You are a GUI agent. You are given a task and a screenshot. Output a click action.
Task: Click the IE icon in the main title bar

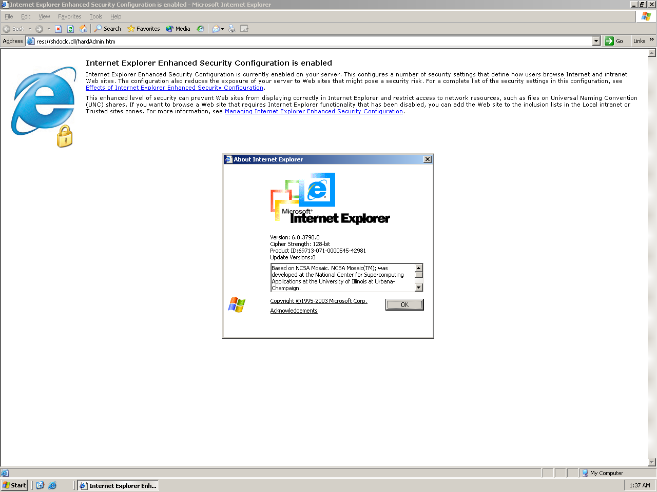(x=5, y=5)
